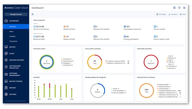This screenshot has height=109, width=192.
Task: Click the malicious URLs icon beside 0
Action: click(x=95, y=37)
